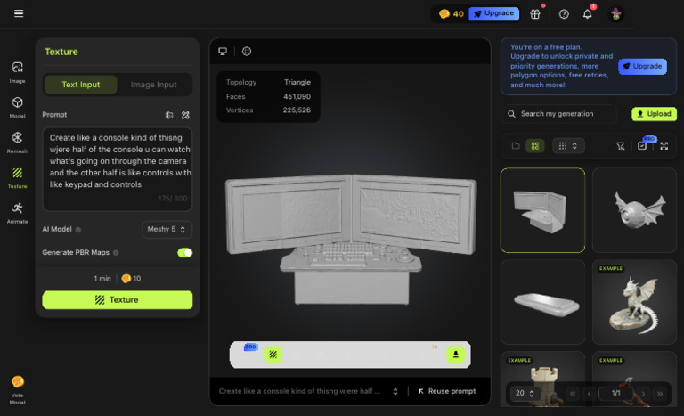Switch to Image Input tab

pos(153,85)
